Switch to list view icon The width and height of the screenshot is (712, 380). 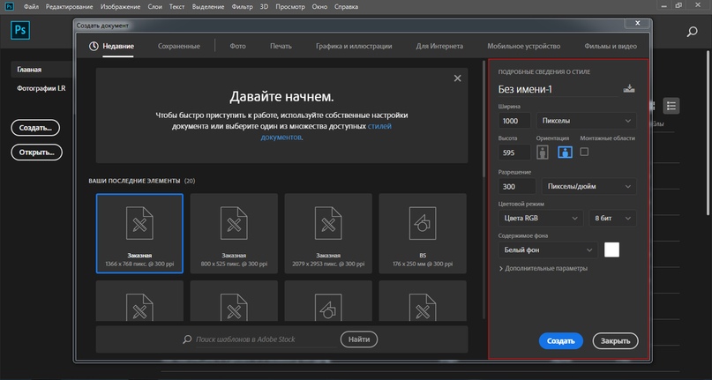(671, 106)
